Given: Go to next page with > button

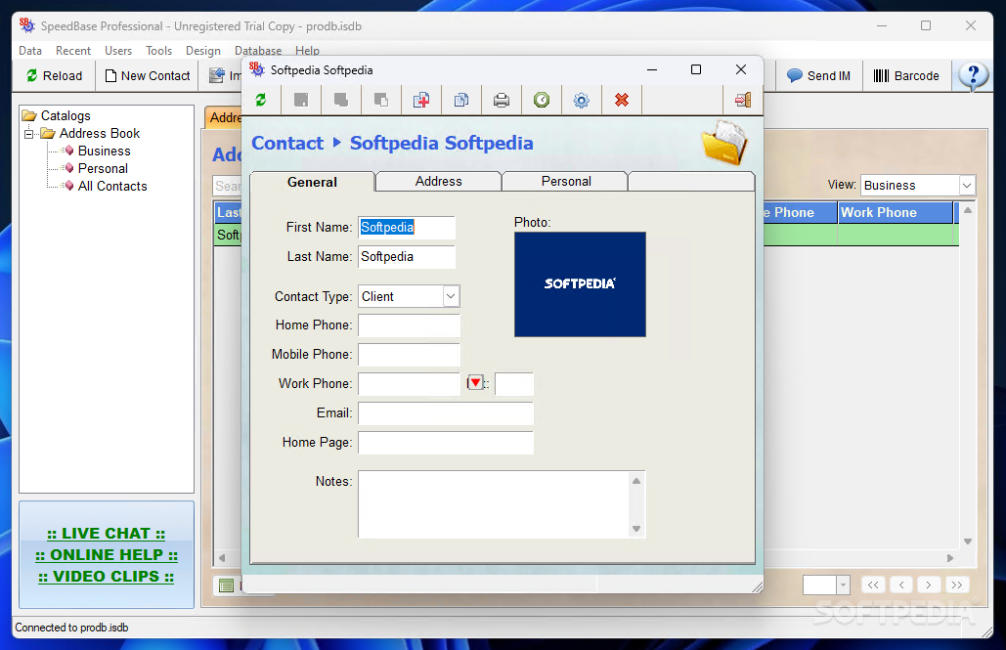Looking at the screenshot, I should pyautogui.click(x=929, y=585).
